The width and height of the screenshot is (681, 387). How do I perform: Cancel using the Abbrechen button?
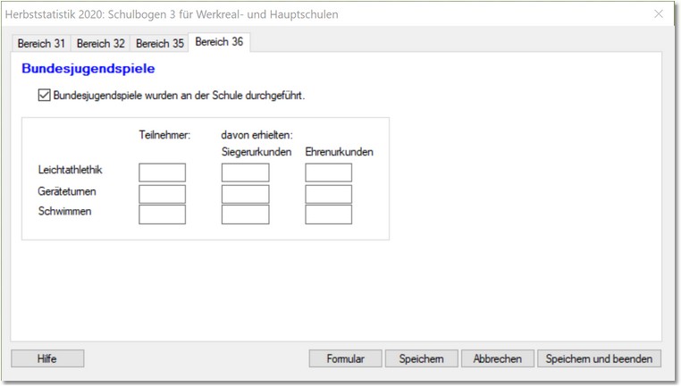(x=497, y=358)
